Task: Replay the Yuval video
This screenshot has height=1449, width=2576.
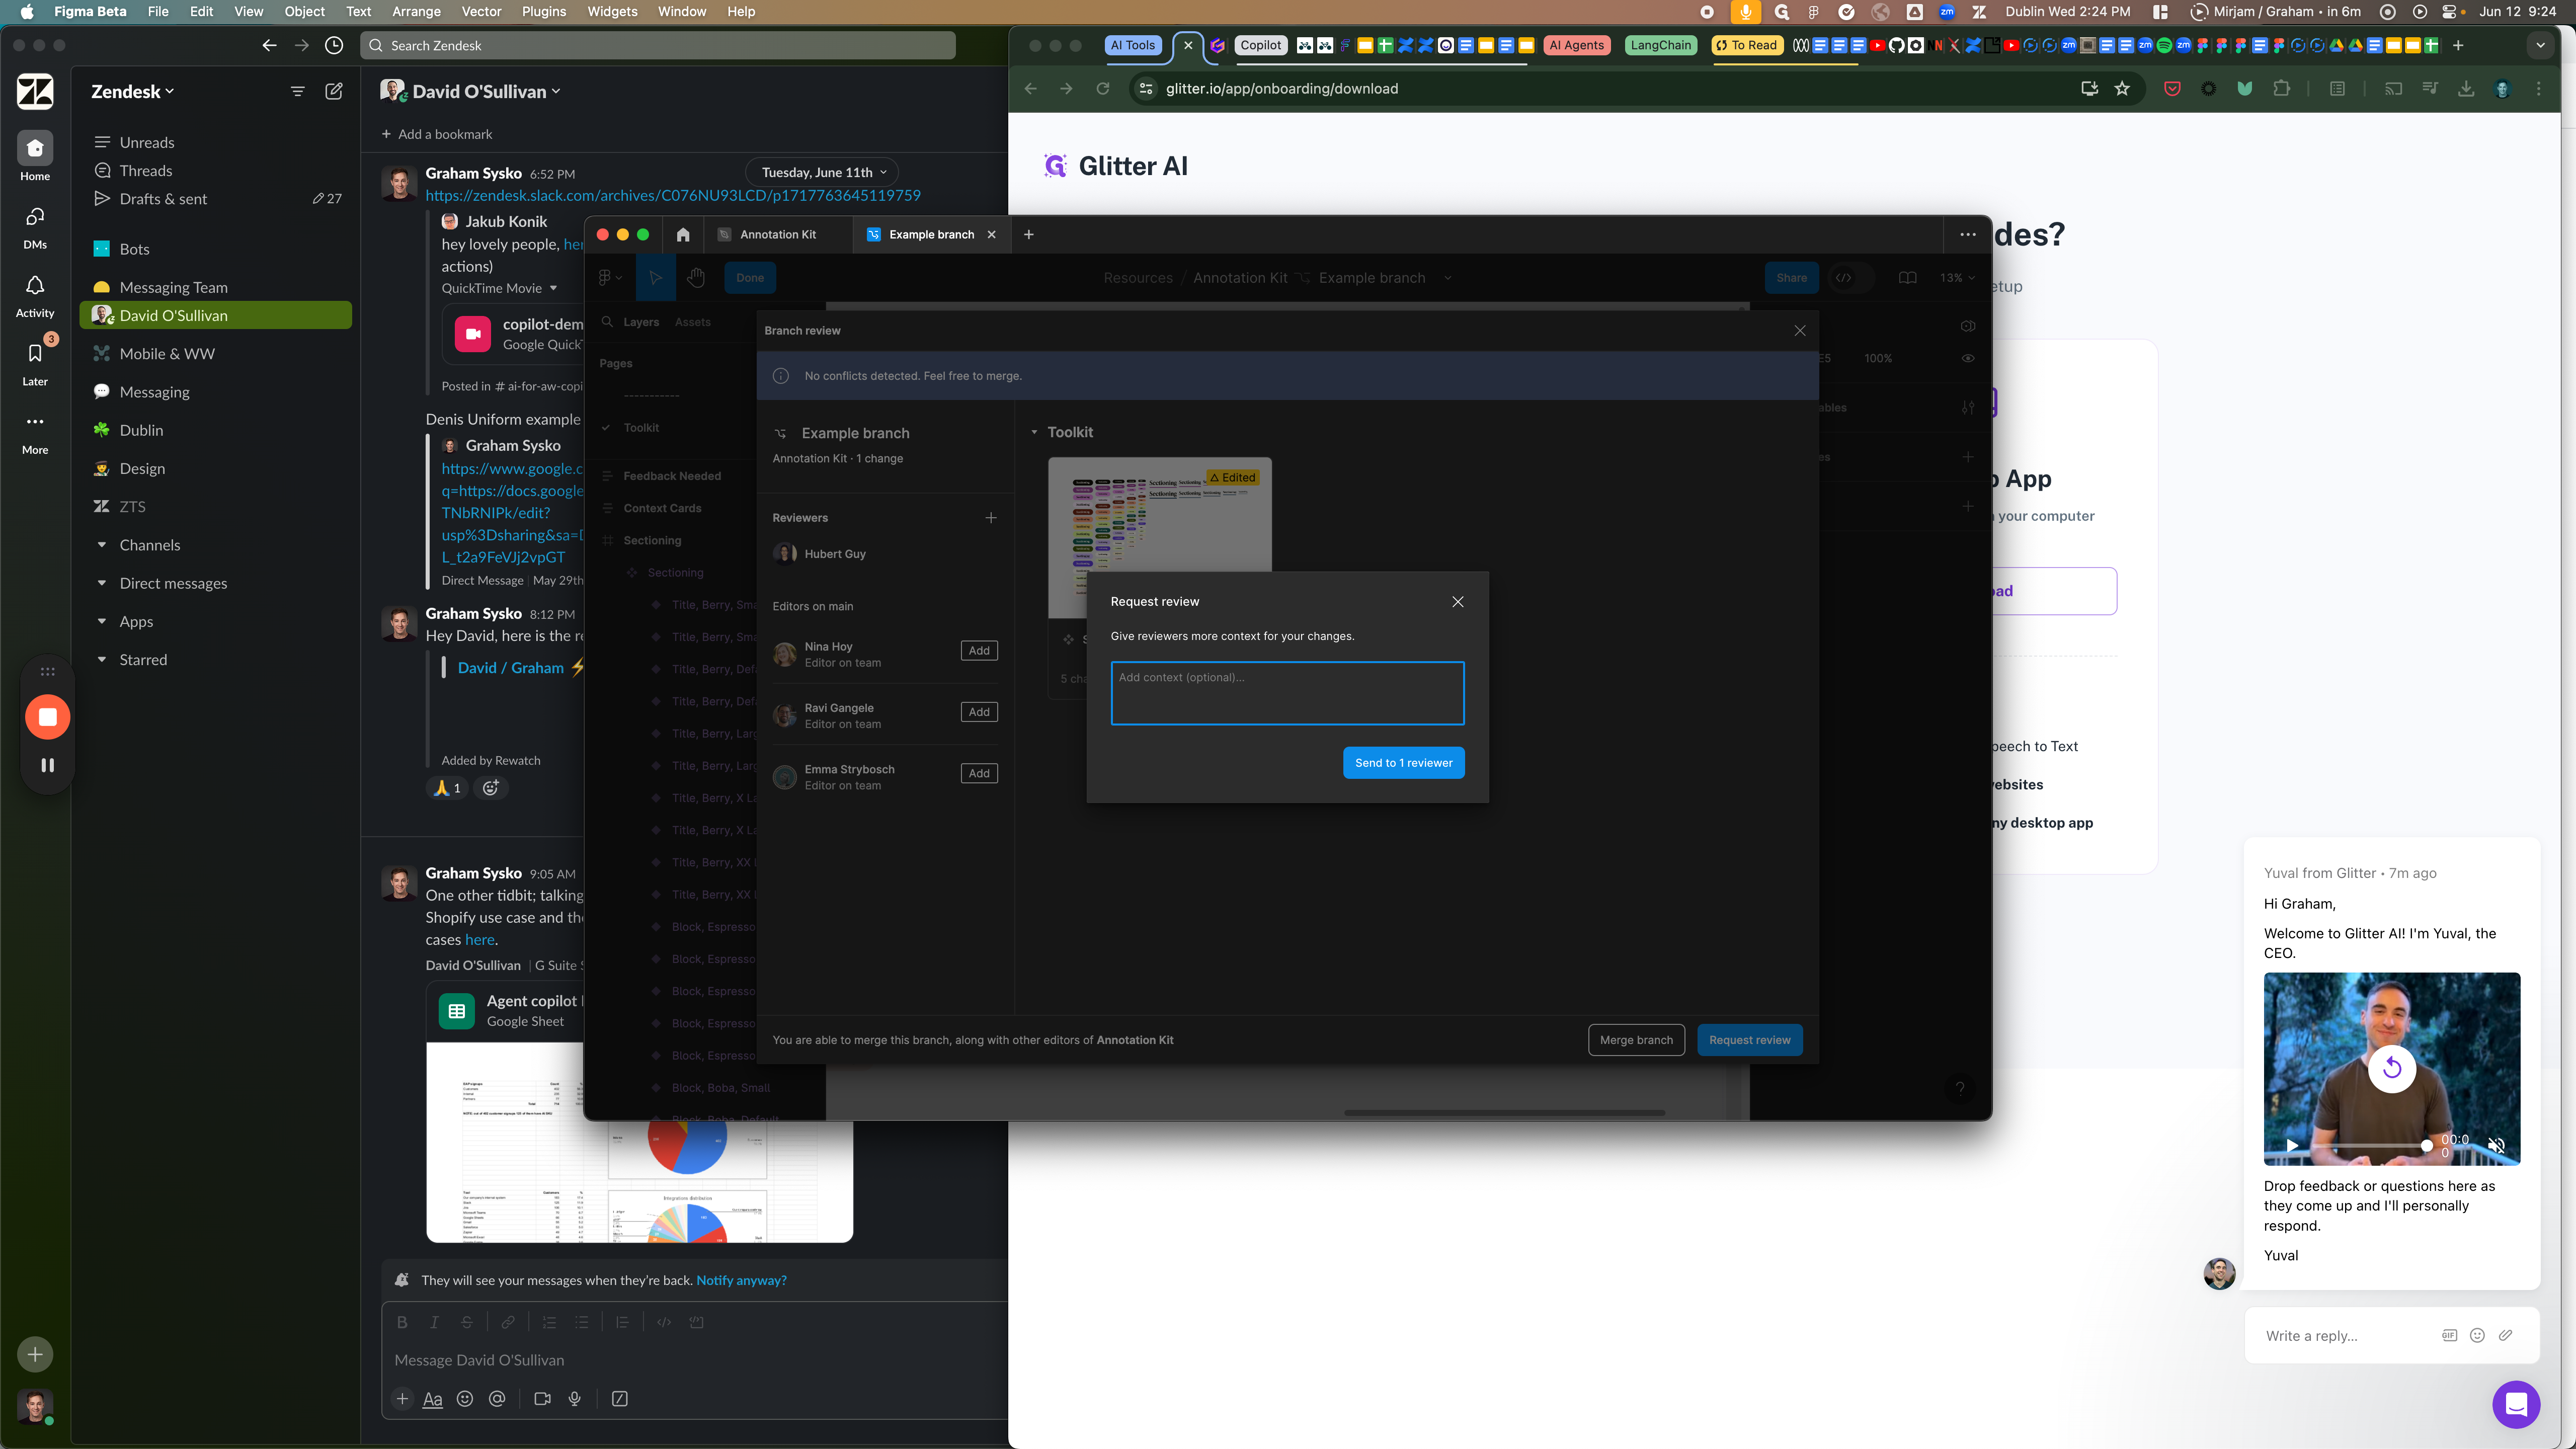Action: [x=2391, y=1068]
